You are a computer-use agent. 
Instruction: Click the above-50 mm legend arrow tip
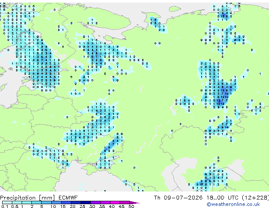[x=134, y=203]
